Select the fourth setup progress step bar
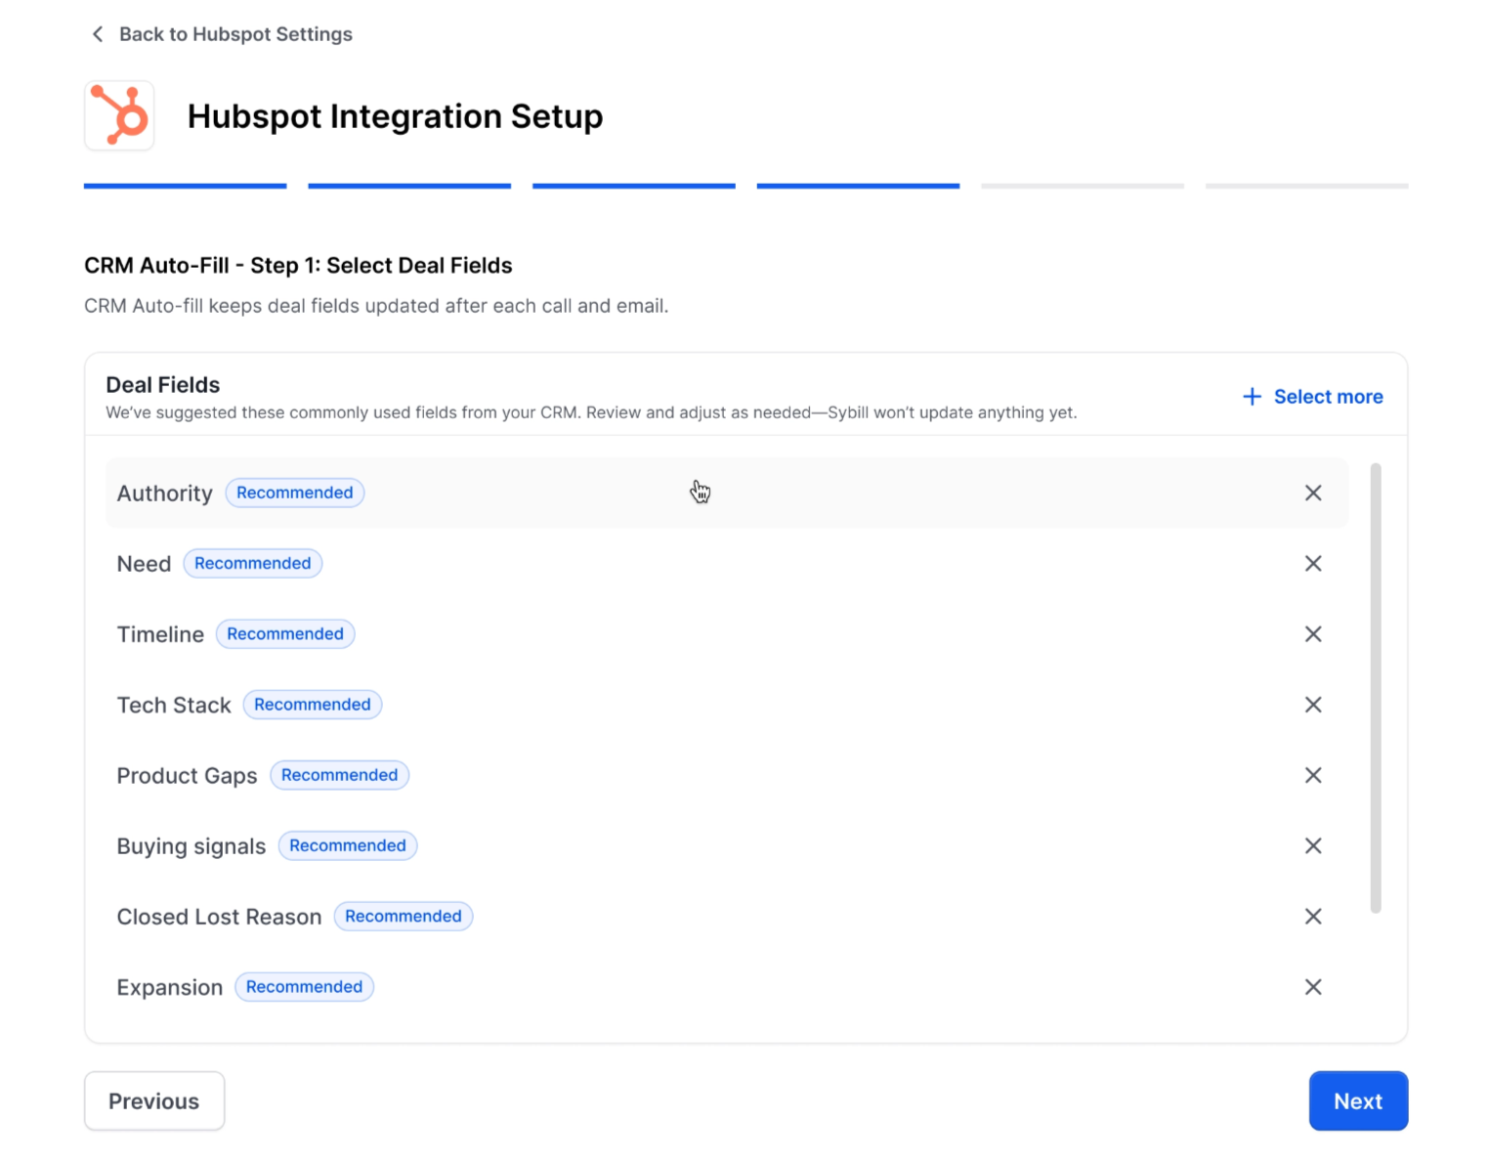Viewport: 1489px width, 1162px height. click(x=858, y=186)
